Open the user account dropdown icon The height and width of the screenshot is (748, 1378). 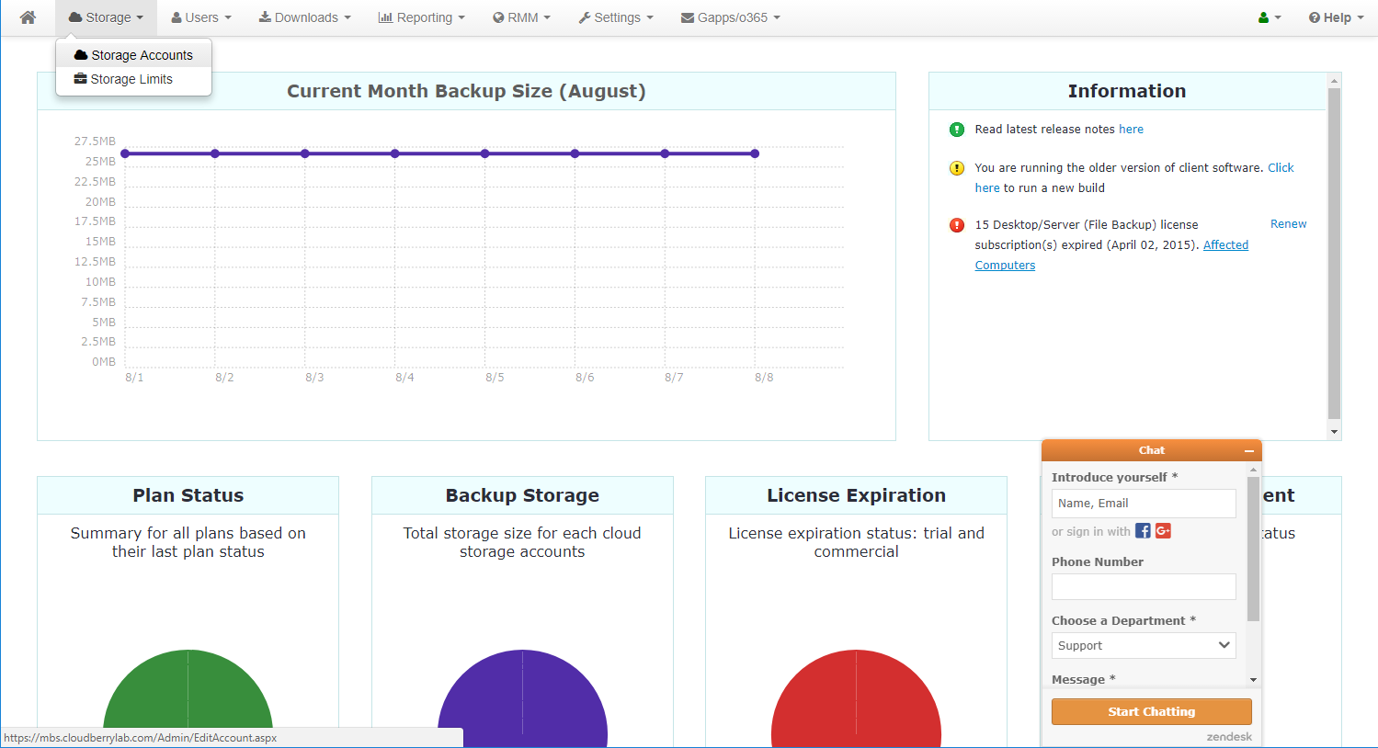(x=1270, y=17)
